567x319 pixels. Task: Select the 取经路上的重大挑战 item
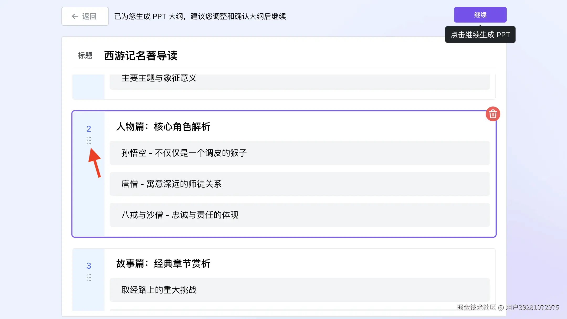[159, 290]
